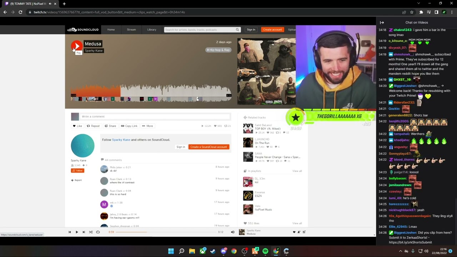Click View all next to In playlists
This screenshot has height=257, width=457.
click(297, 171)
